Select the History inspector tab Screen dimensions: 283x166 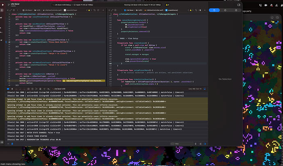pyautogui.click(x=225, y=10)
